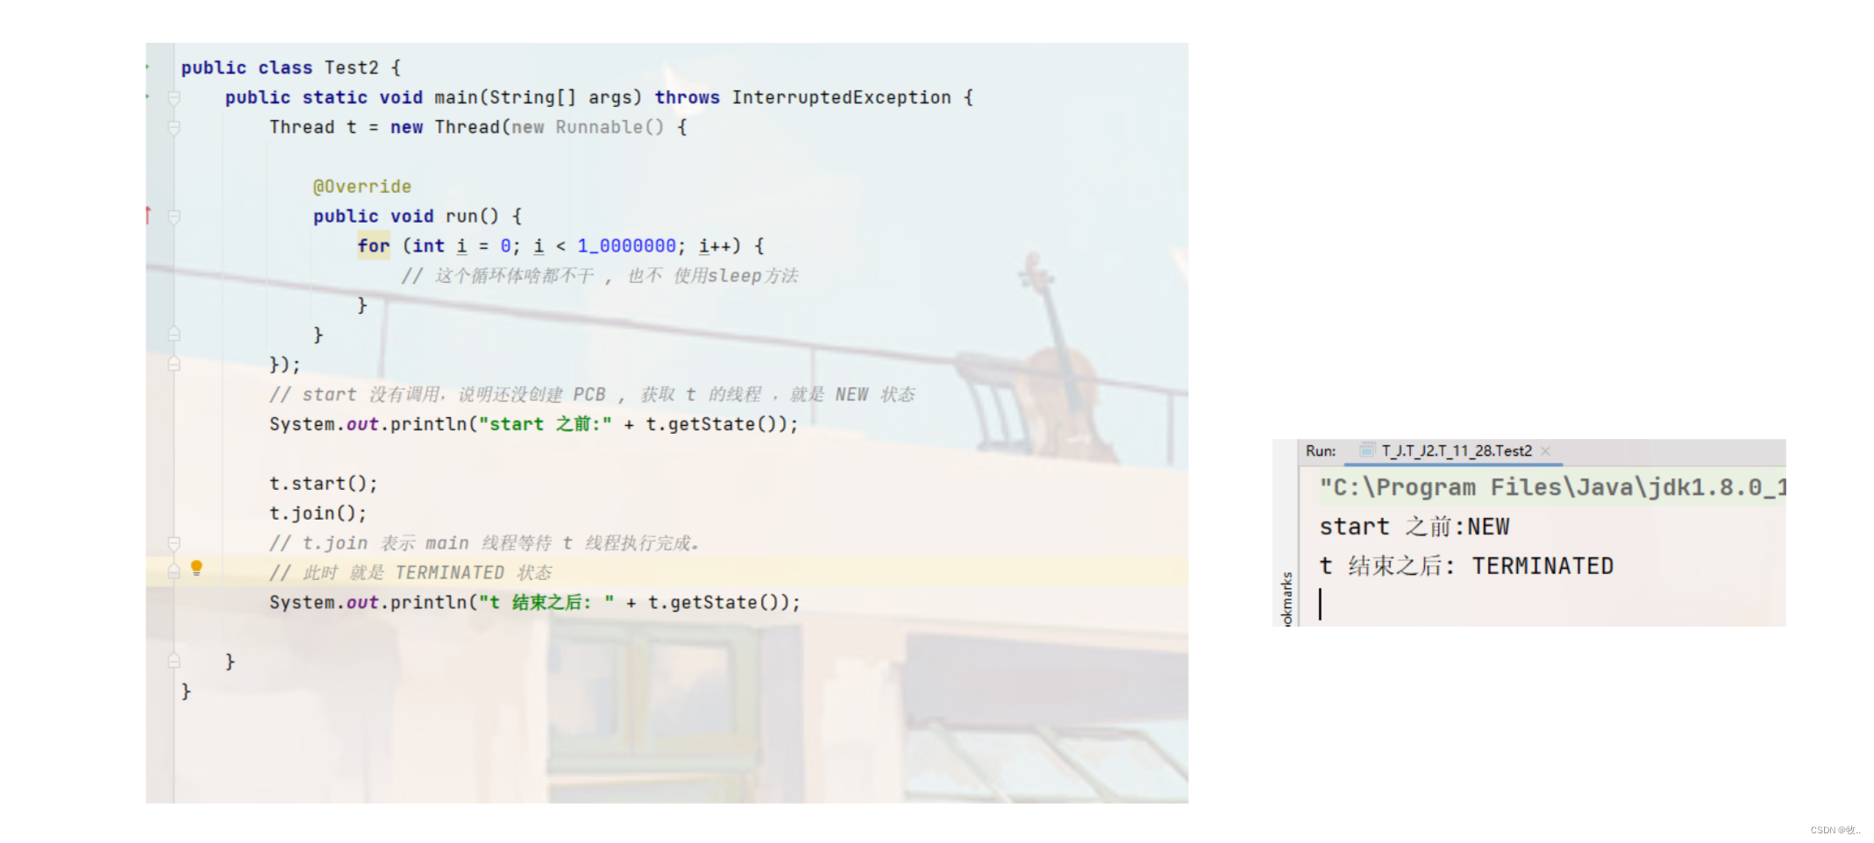Place caret on empty last console line
This screenshot has width=1874, height=843.
coord(1321,605)
